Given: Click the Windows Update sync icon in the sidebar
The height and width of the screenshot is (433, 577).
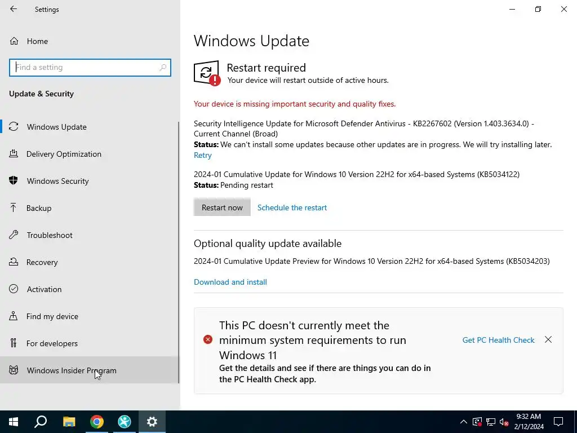Looking at the screenshot, I should point(14,127).
